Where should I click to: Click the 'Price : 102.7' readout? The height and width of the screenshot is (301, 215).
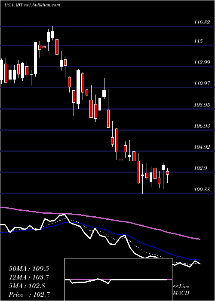point(30,295)
